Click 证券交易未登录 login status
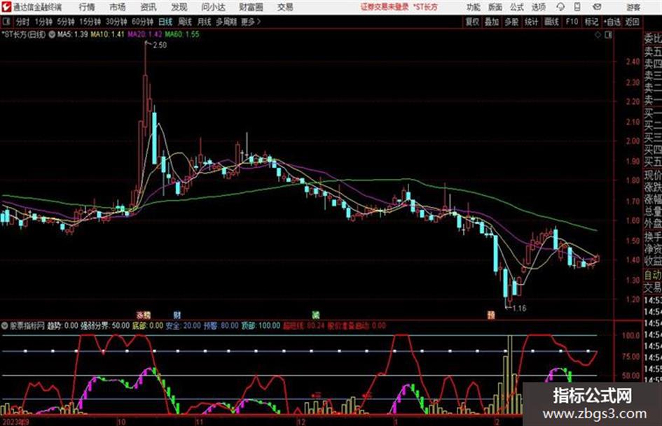Screen dimensions: 662x426 [x=385, y=7]
